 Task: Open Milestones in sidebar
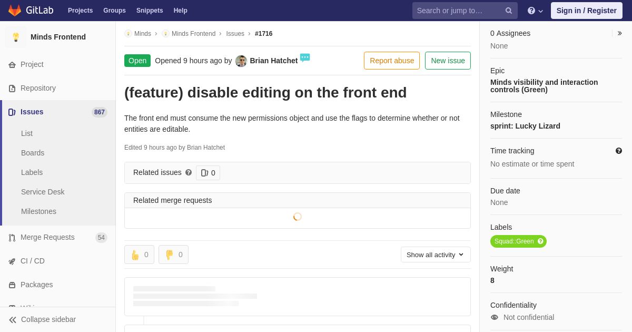(38, 211)
